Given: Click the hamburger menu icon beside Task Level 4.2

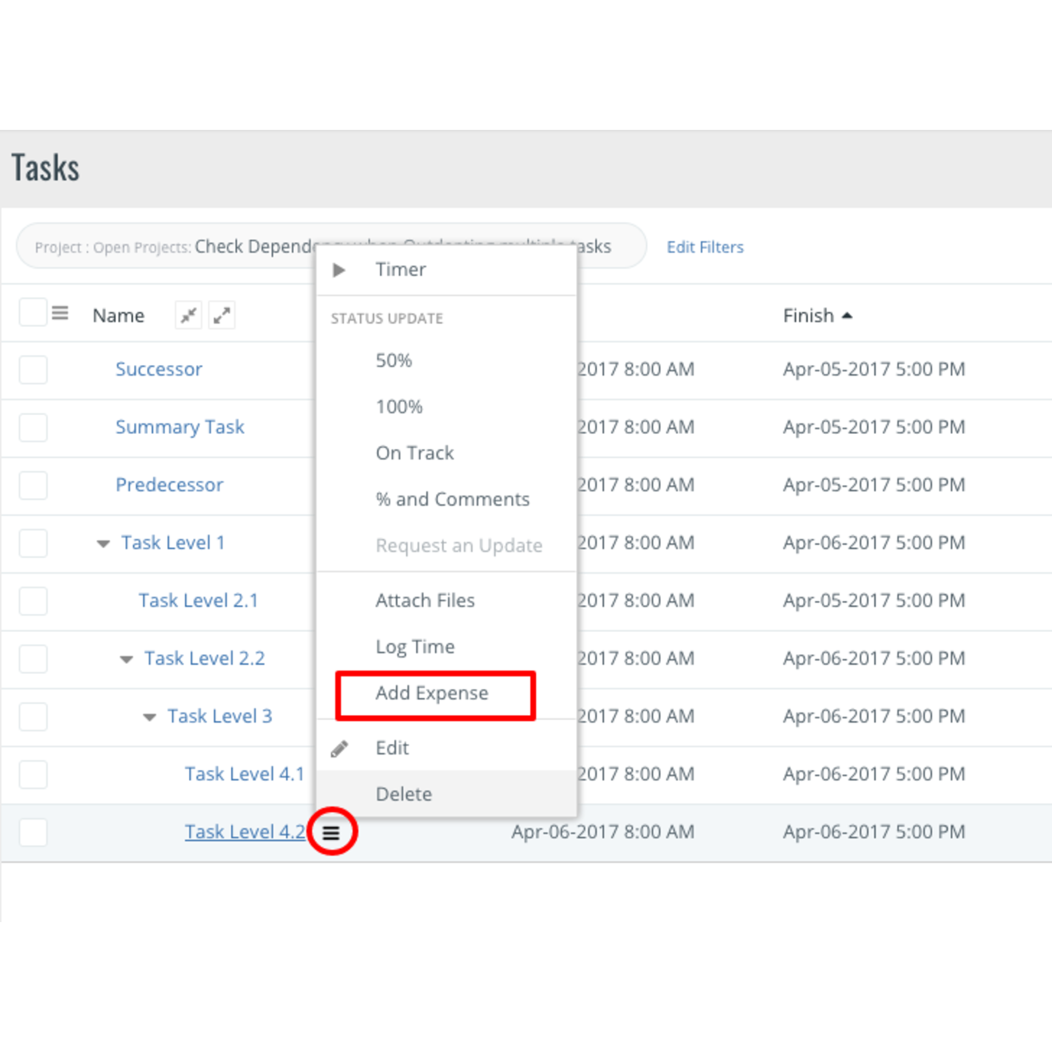Looking at the screenshot, I should [331, 833].
